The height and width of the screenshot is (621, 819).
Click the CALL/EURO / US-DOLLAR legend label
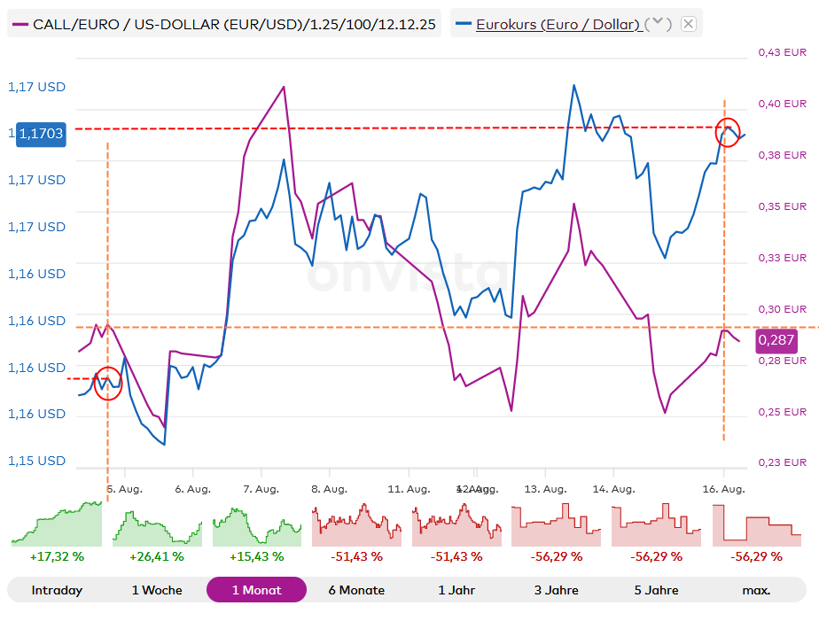pyautogui.click(x=234, y=24)
